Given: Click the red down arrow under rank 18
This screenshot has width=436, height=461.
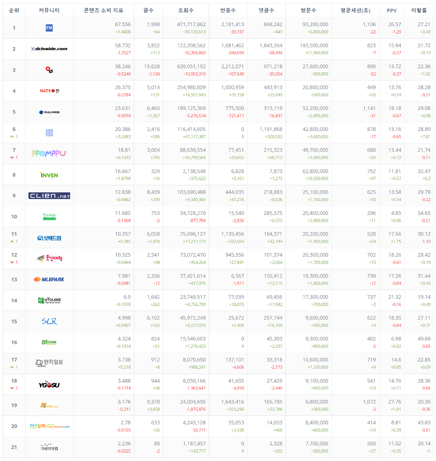Looking at the screenshot, I should point(12,388).
